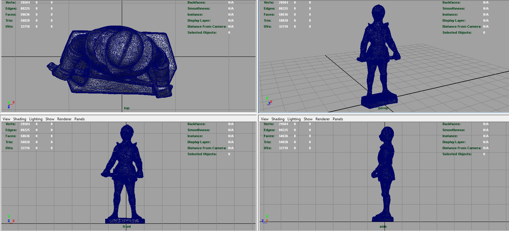Image resolution: width=509 pixels, height=231 pixels.
Task: Click the XYZ axis gizmo in the front view
Action: tap(11, 219)
